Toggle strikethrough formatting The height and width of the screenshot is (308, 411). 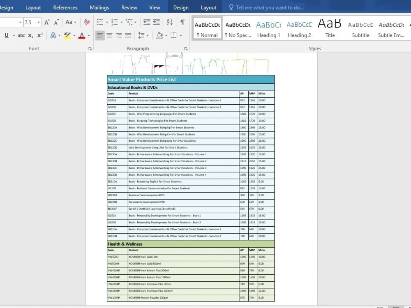click(x=21, y=35)
